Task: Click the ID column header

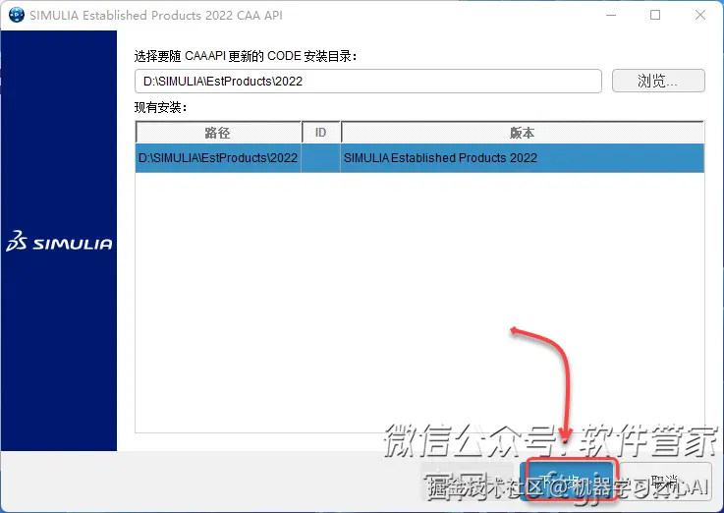Action: [321, 133]
